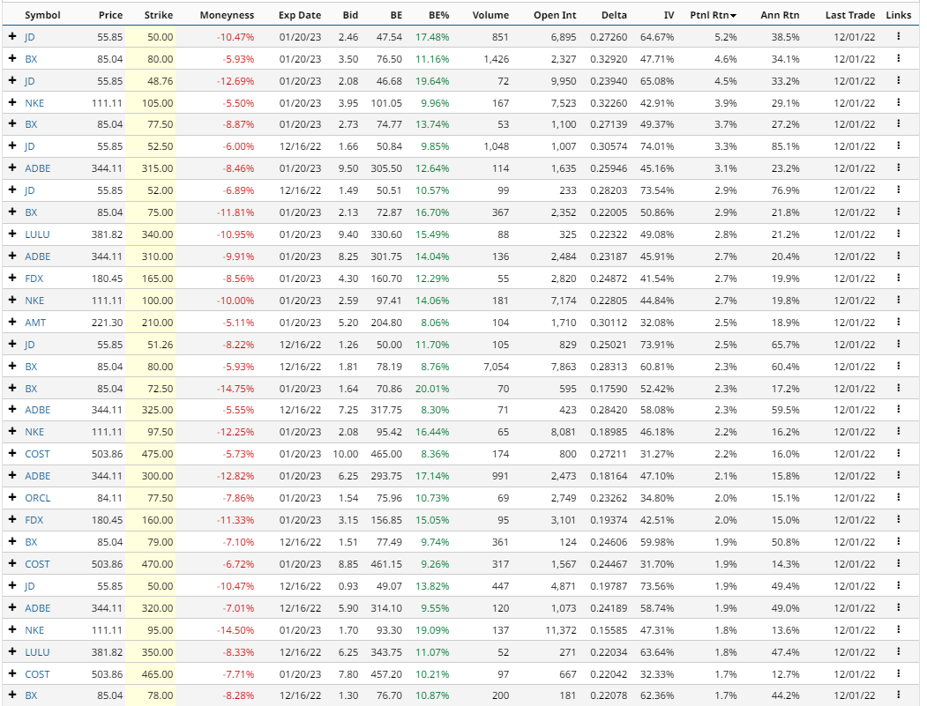
Task: Expand the LULU 340.00 strike row
Action: point(11,234)
